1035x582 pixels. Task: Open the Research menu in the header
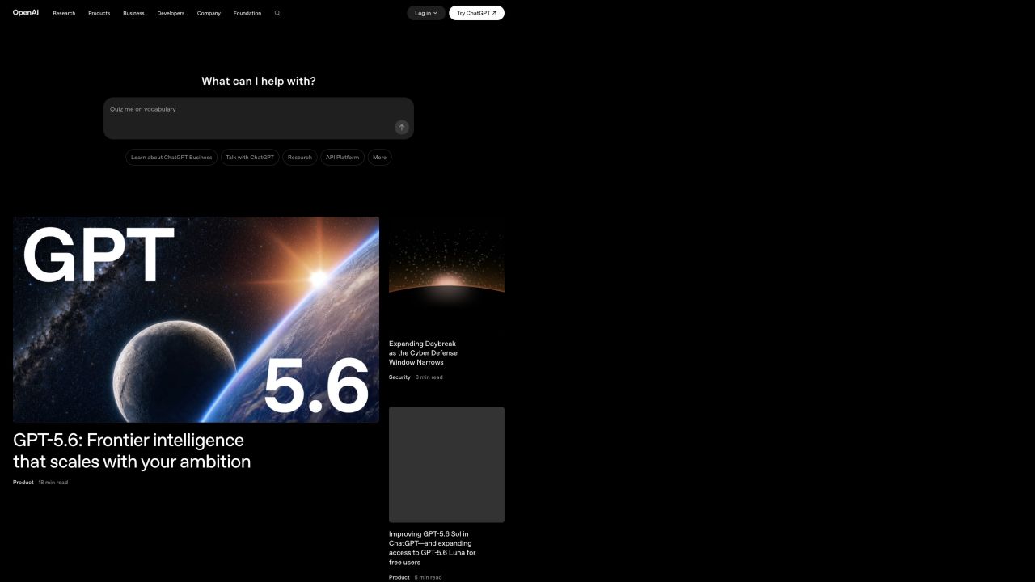tap(64, 13)
